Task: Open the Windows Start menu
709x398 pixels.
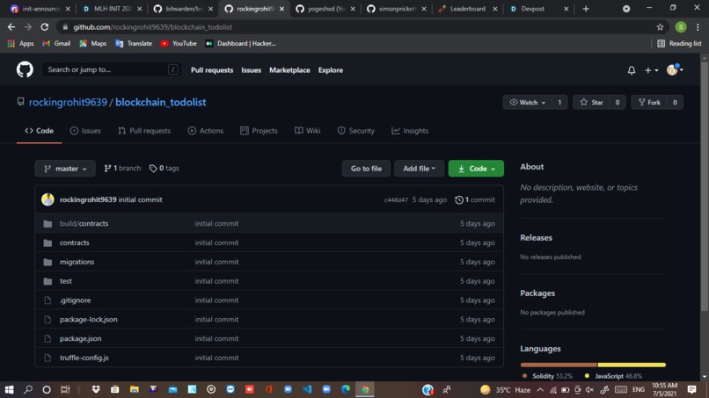Action: pos(9,389)
